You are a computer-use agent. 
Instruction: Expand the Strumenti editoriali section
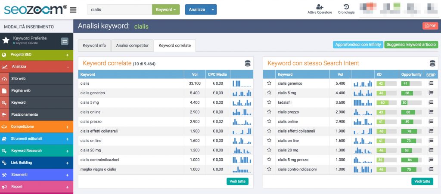point(67,139)
